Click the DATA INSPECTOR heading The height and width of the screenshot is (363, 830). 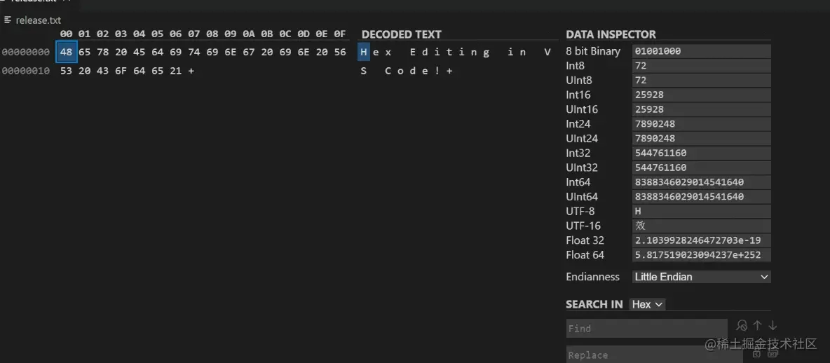click(611, 34)
